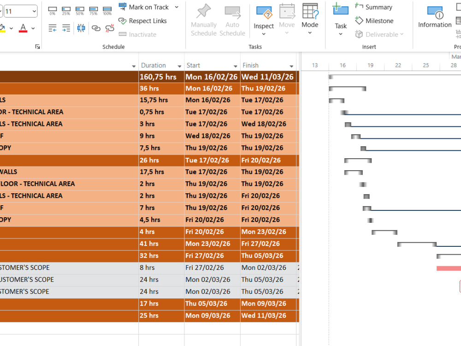Mark task 50% complete

coord(80,11)
